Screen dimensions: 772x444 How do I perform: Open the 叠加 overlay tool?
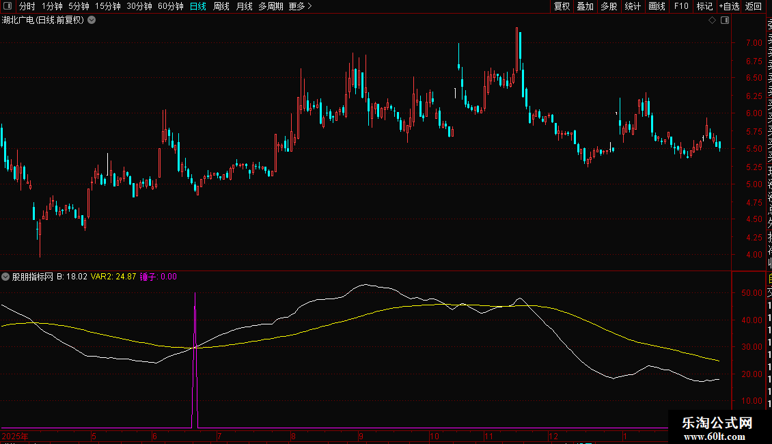pos(585,6)
